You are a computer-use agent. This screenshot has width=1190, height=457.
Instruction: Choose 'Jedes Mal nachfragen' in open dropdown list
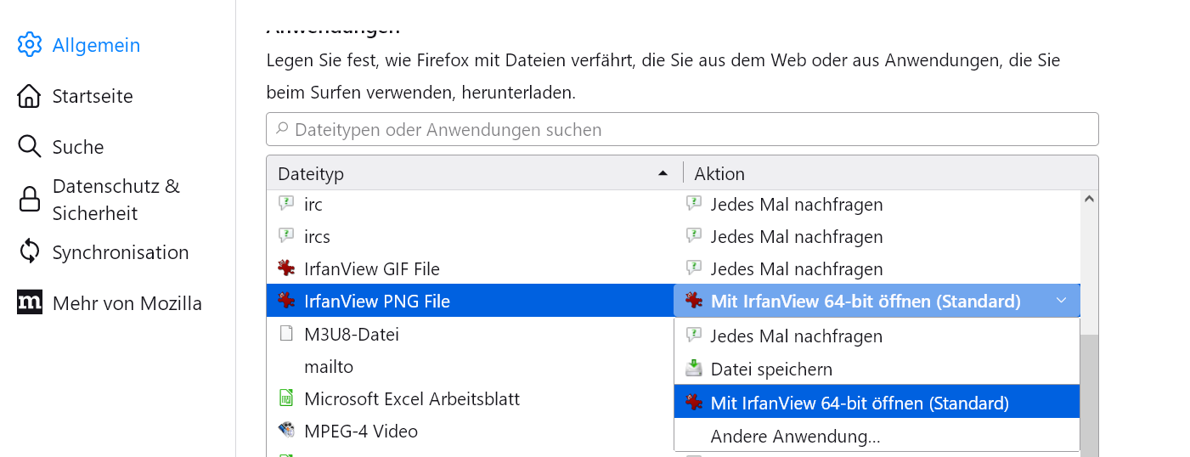click(x=796, y=336)
